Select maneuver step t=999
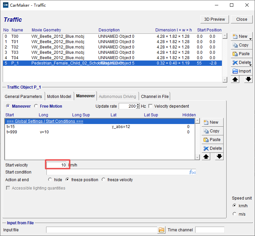Viewport: 255px width, 236px height. coord(100,132)
